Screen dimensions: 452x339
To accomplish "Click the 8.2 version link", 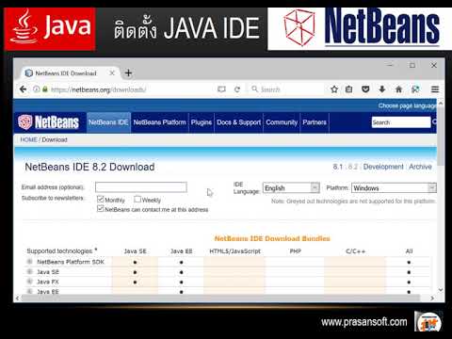I will point(353,167).
